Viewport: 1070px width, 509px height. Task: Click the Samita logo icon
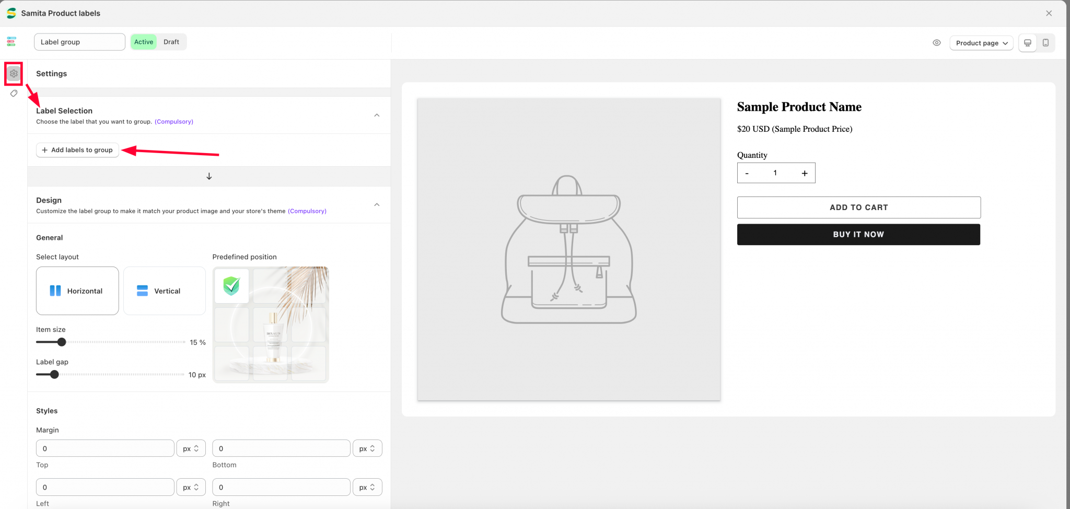coord(11,13)
